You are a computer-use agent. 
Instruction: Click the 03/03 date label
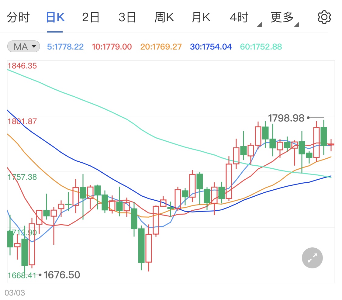tap(15, 293)
